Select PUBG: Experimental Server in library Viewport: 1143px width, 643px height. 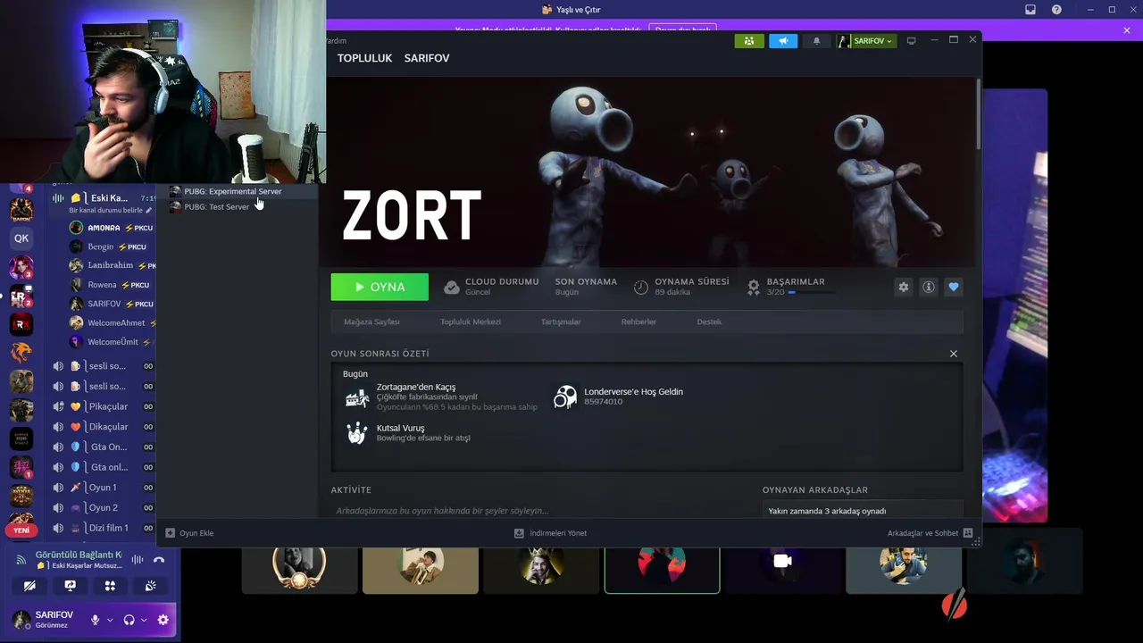(234, 191)
